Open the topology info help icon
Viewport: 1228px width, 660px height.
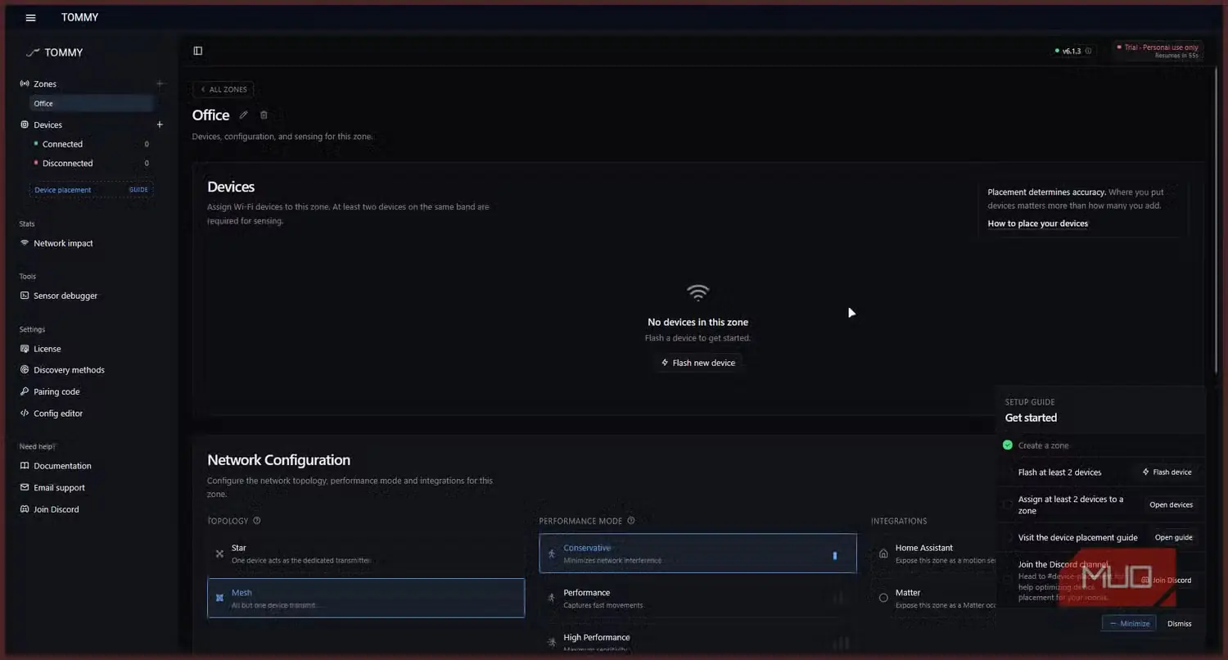click(x=257, y=521)
